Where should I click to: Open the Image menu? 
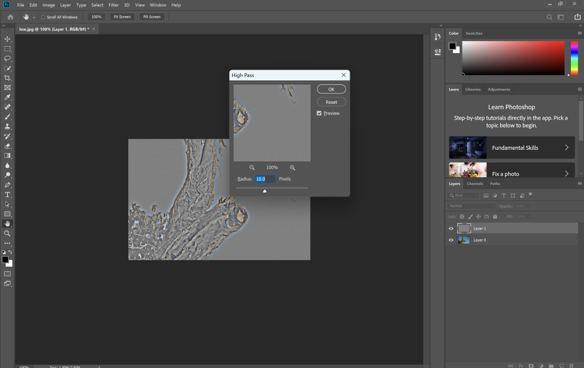(x=48, y=5)
